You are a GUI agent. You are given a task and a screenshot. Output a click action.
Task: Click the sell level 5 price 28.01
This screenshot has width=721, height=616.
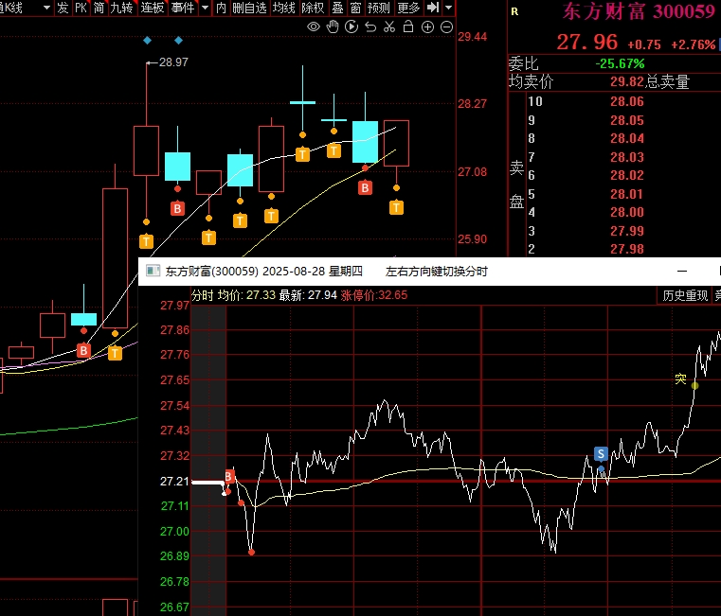[627, 194]
